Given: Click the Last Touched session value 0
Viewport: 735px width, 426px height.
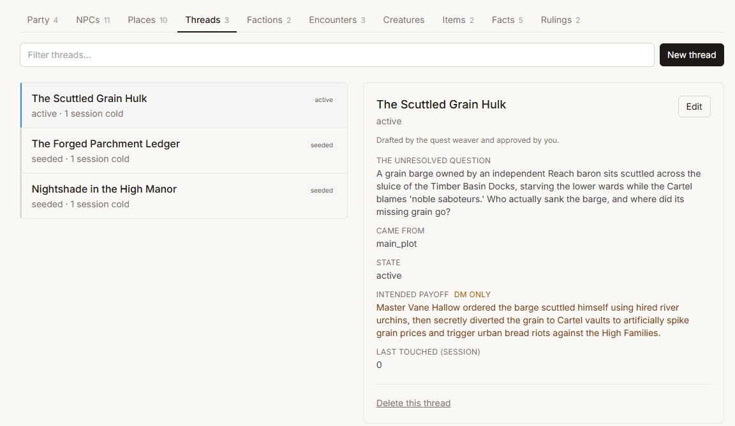Looking at the screenshot, I should (x=379, y=365).
